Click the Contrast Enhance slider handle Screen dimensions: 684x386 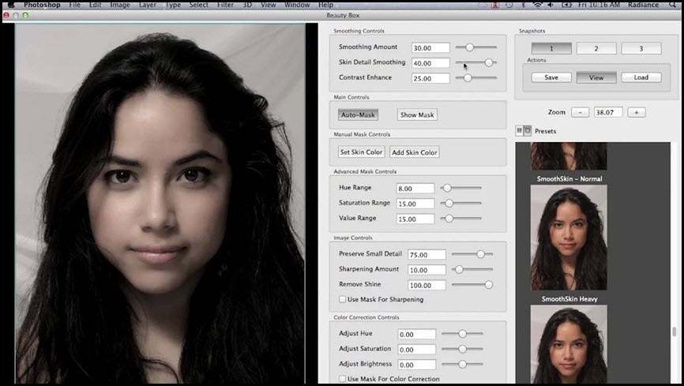click(x=468, y=78)
